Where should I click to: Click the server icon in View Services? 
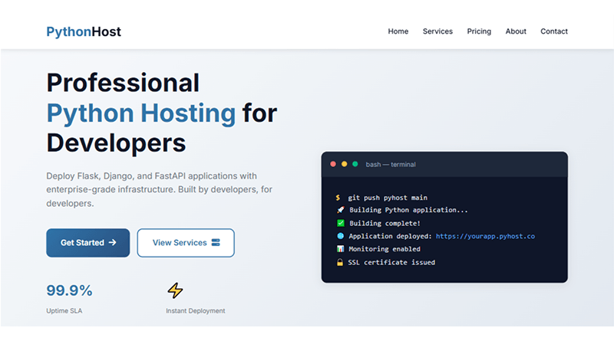tap(216, 242)
